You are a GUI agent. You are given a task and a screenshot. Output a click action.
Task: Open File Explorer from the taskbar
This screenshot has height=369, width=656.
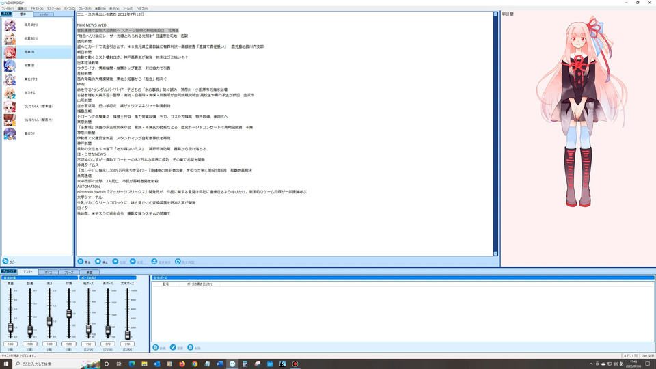pos(144,364)
